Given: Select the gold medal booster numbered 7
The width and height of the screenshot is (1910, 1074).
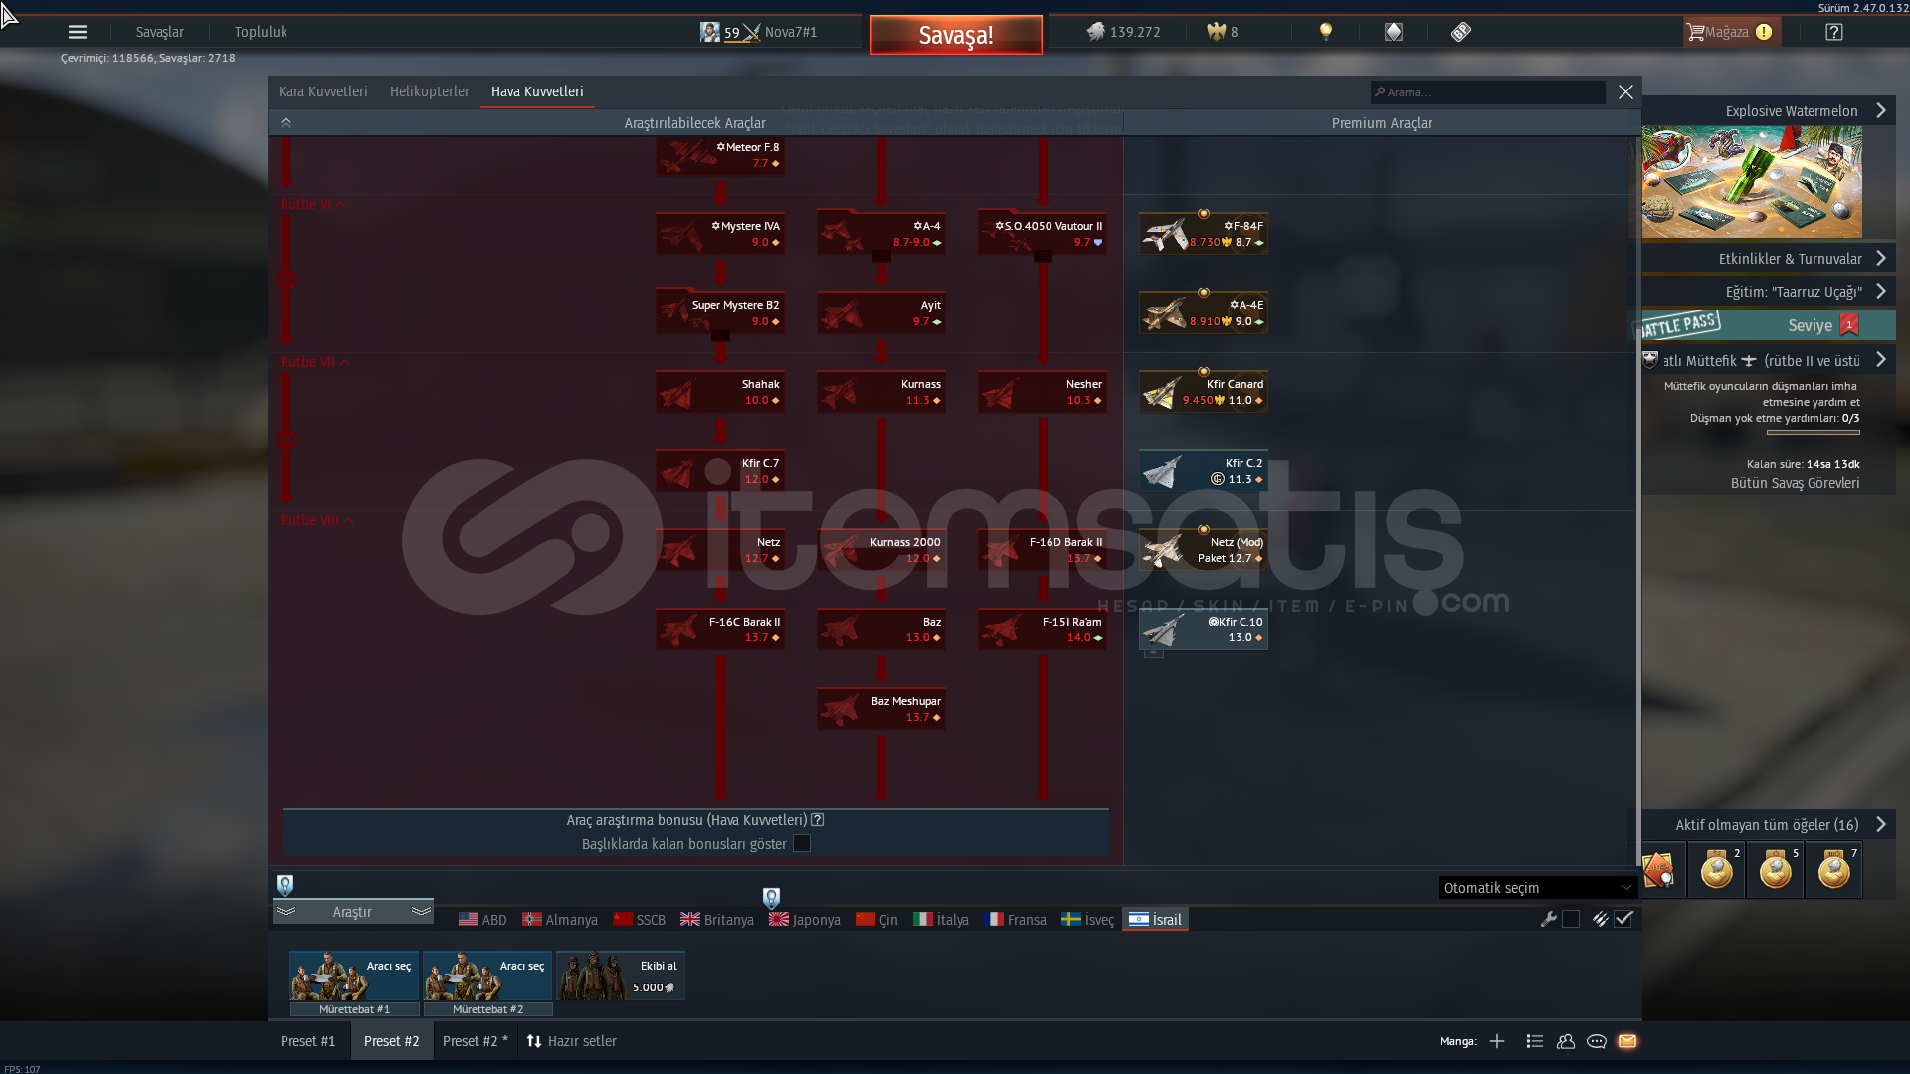Looking at the screenshot, I should 1834,871.
